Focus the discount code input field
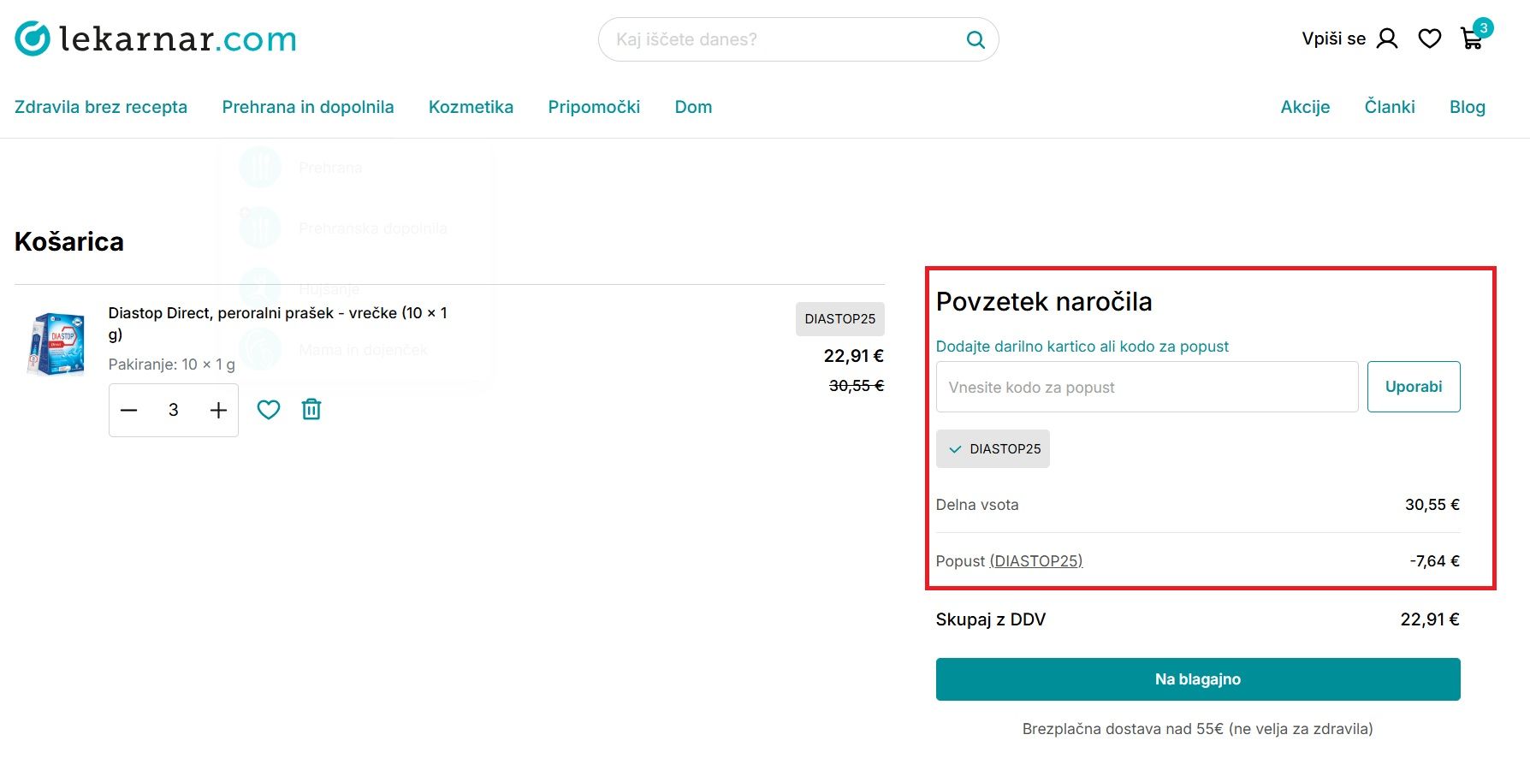Screen dimensions: 1530x776 click(x=1147, y=387)
